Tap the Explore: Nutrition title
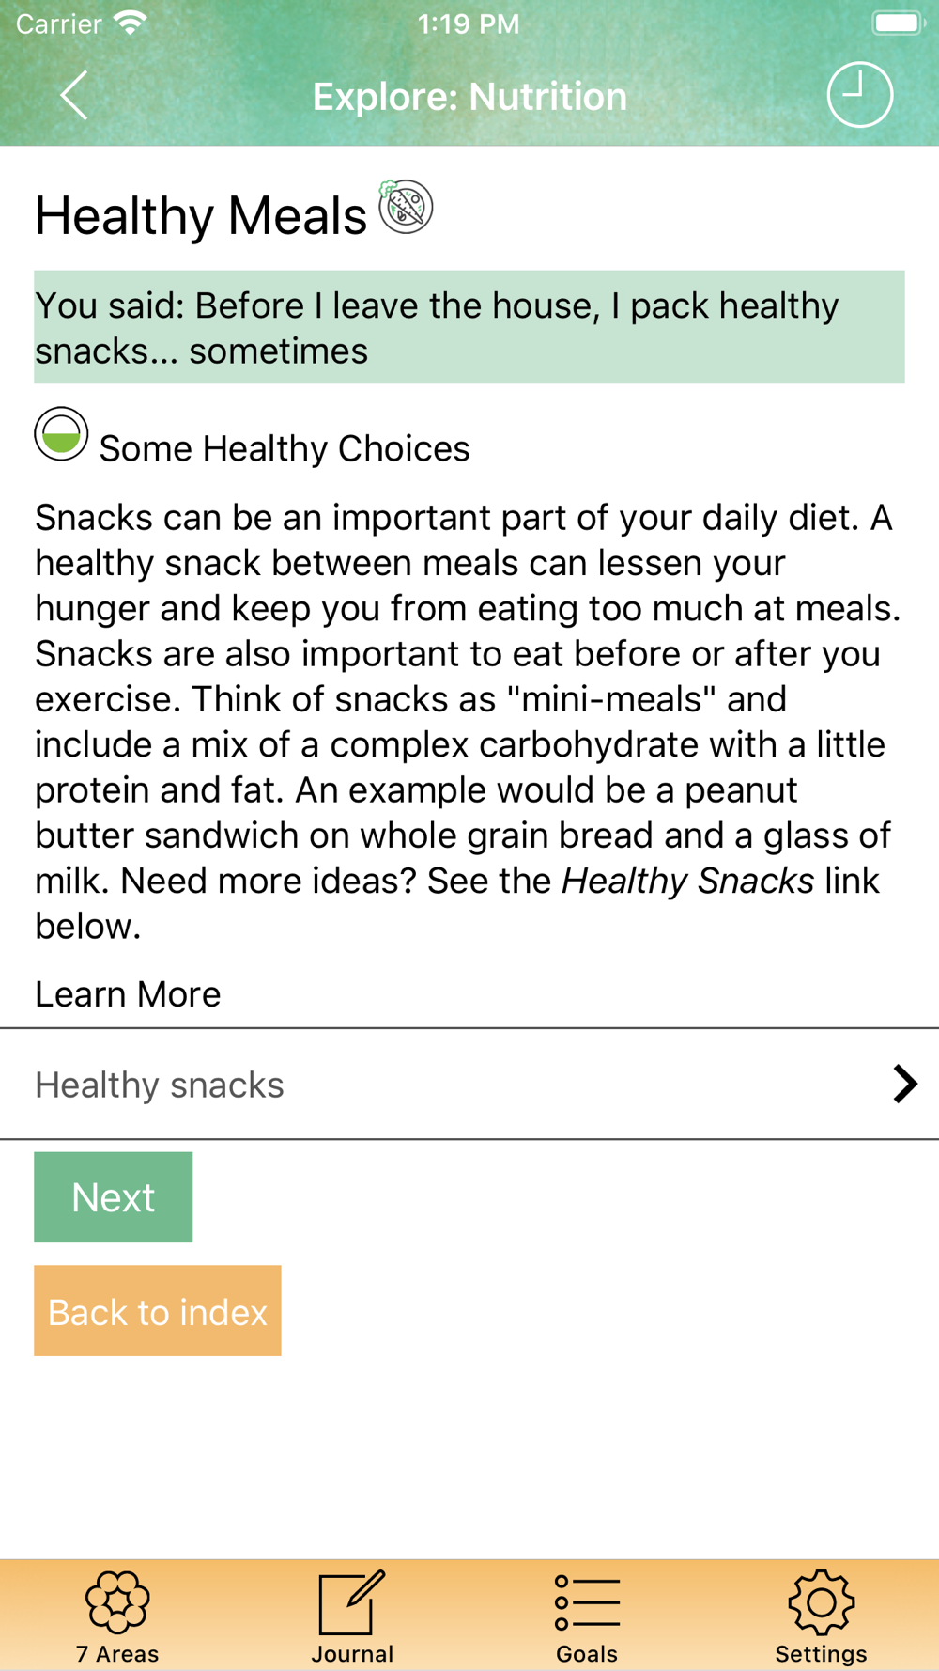The image size is (939, 1671). [x=469, y=96]
